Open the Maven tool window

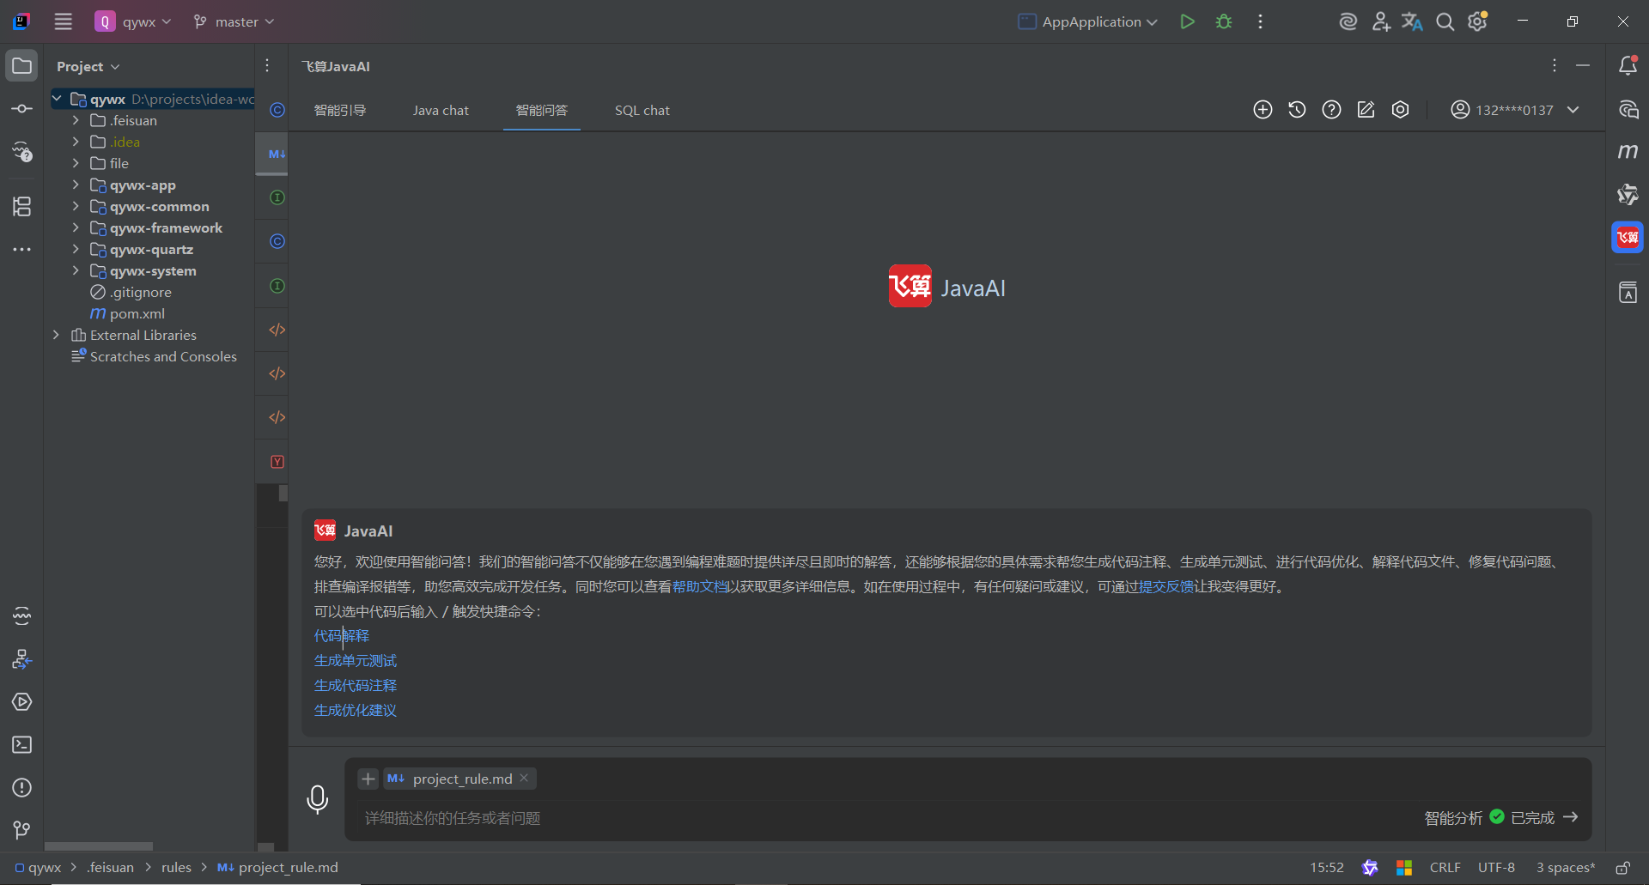(x=1628, y=152)
